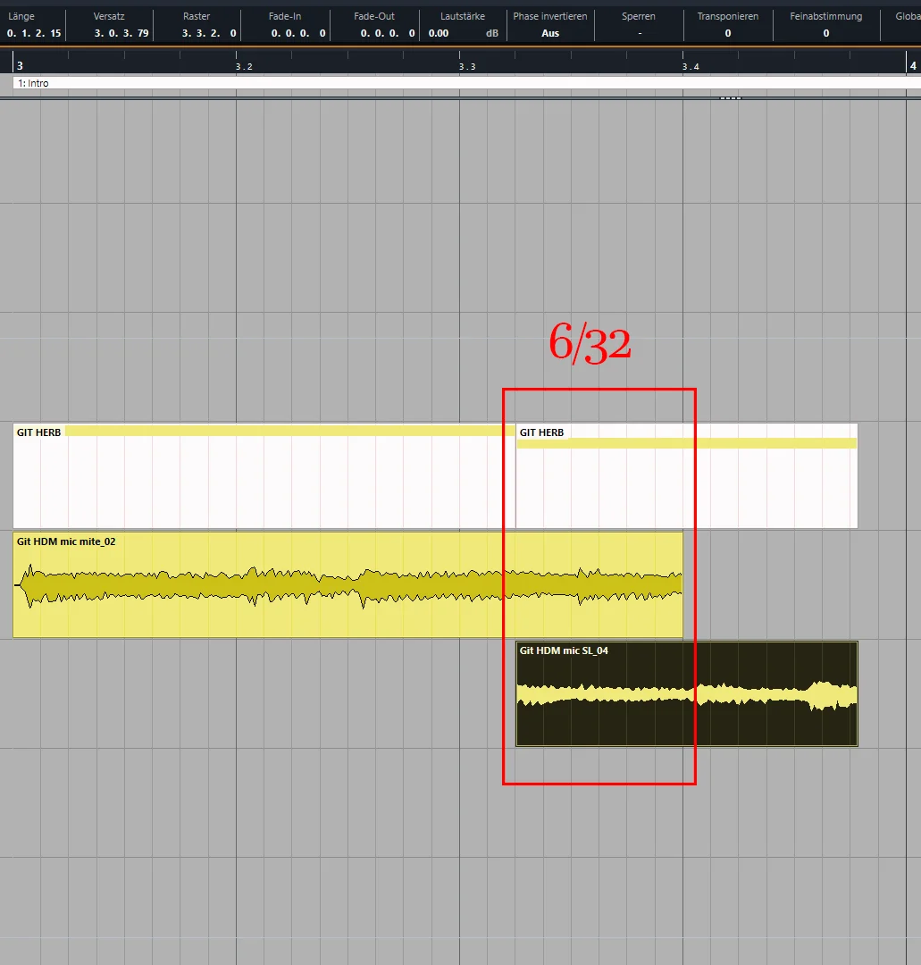
Task: Select the Git HDM mic mite_02 audio event
Action: click(x=347, y=584)
